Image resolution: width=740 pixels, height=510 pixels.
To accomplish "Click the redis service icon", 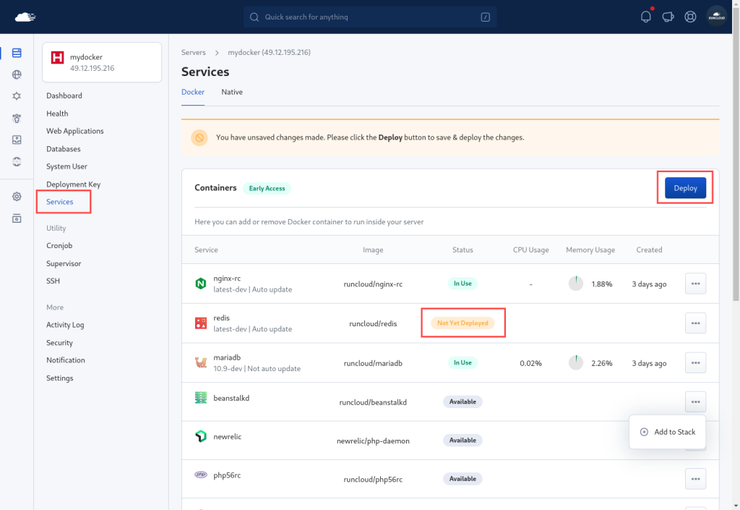I will (201, 323).
